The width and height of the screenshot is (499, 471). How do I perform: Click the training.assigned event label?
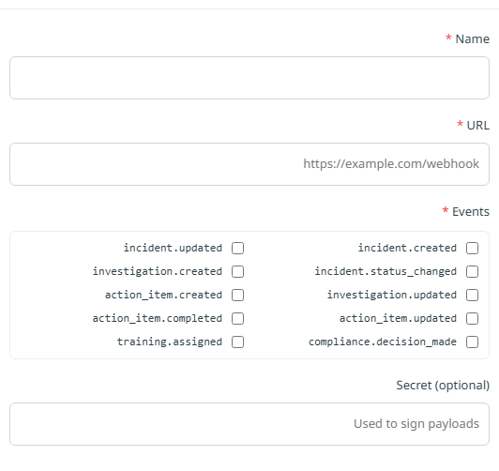click(170, 342)
